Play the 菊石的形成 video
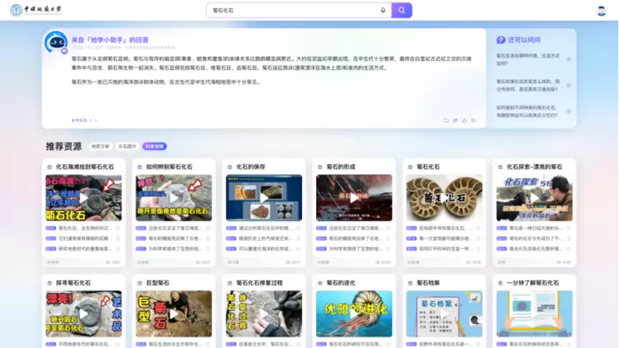Viewport: 619px width, 348px height. (x=354, y=198)
